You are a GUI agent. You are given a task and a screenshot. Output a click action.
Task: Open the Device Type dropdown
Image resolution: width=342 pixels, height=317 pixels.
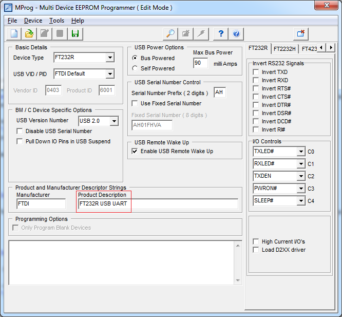[109, 58]
